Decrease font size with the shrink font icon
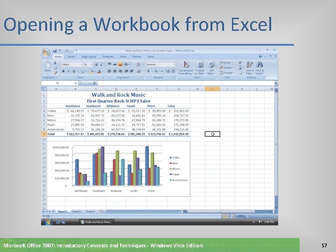Viewport: 336px width, 252px height. (101, 64)
